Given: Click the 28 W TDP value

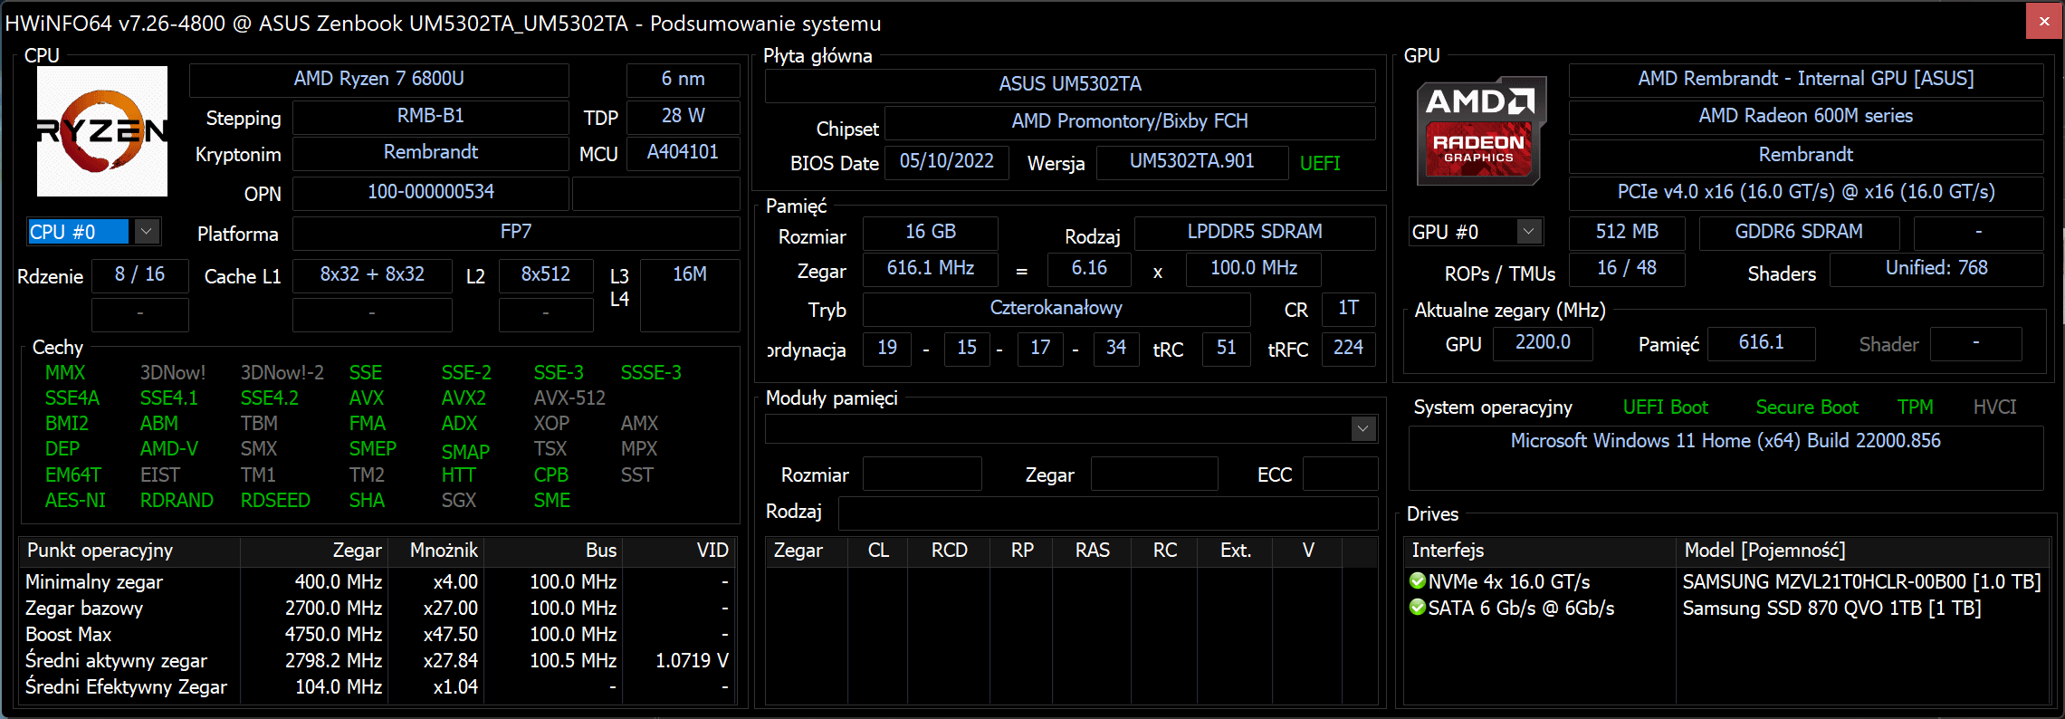Looking at the screenshot, I should pyautogui.click(x=683, y=116).
